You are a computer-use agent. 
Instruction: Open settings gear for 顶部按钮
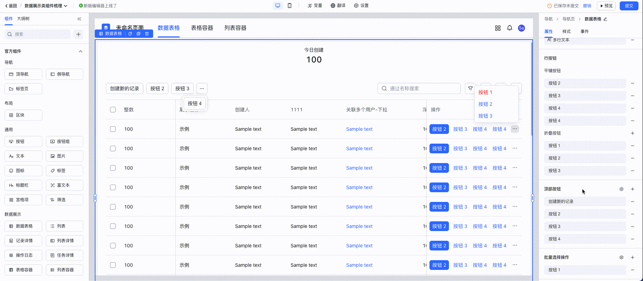[x=621, y=189]
